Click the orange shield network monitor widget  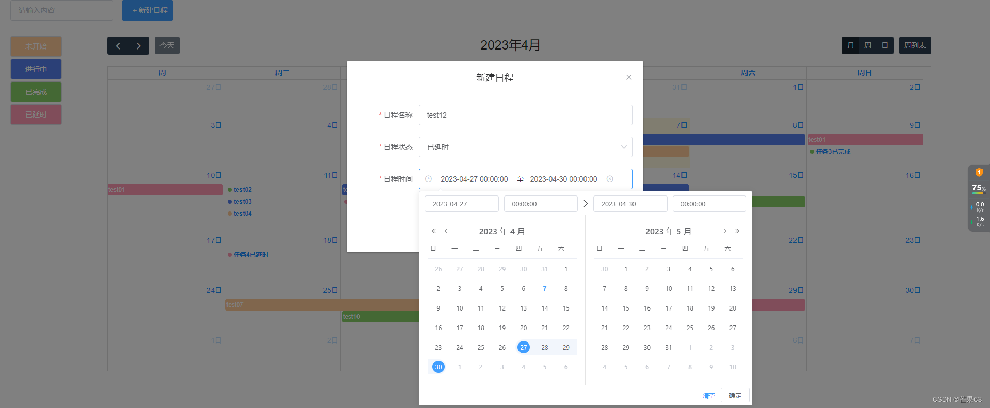click(x=979, y=172)
